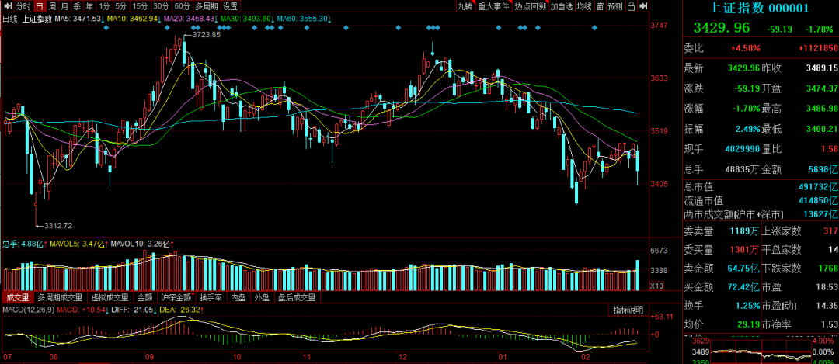The width and height of the screenshot is (839, 364).
Task: Click the 指标说明 indicator description button
Action: coord(628,310)
